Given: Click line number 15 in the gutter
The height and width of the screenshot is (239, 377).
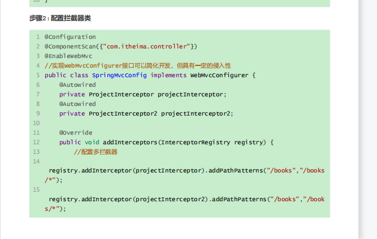Looking at the screenshot, I should click(36, 190).
